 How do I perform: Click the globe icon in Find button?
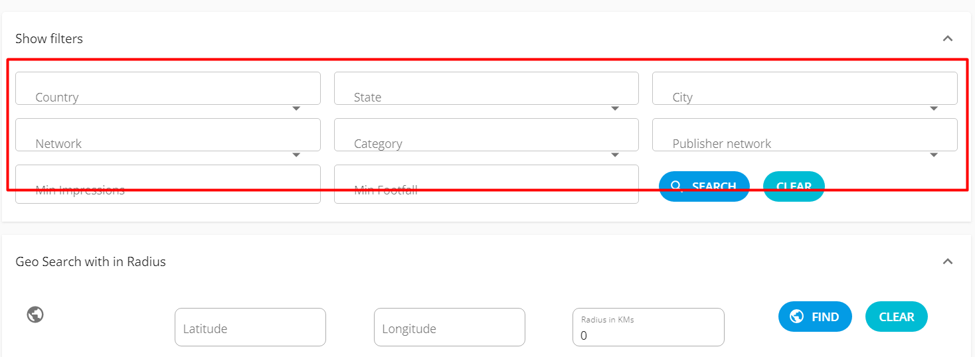796,317
